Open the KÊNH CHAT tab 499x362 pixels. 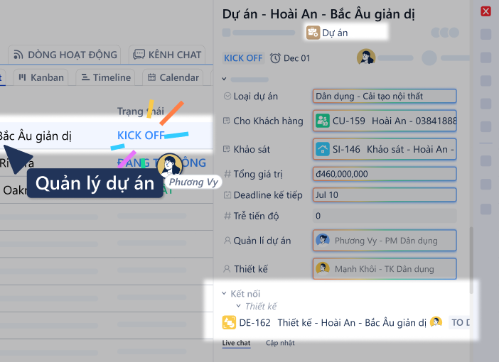pos(167,54)
